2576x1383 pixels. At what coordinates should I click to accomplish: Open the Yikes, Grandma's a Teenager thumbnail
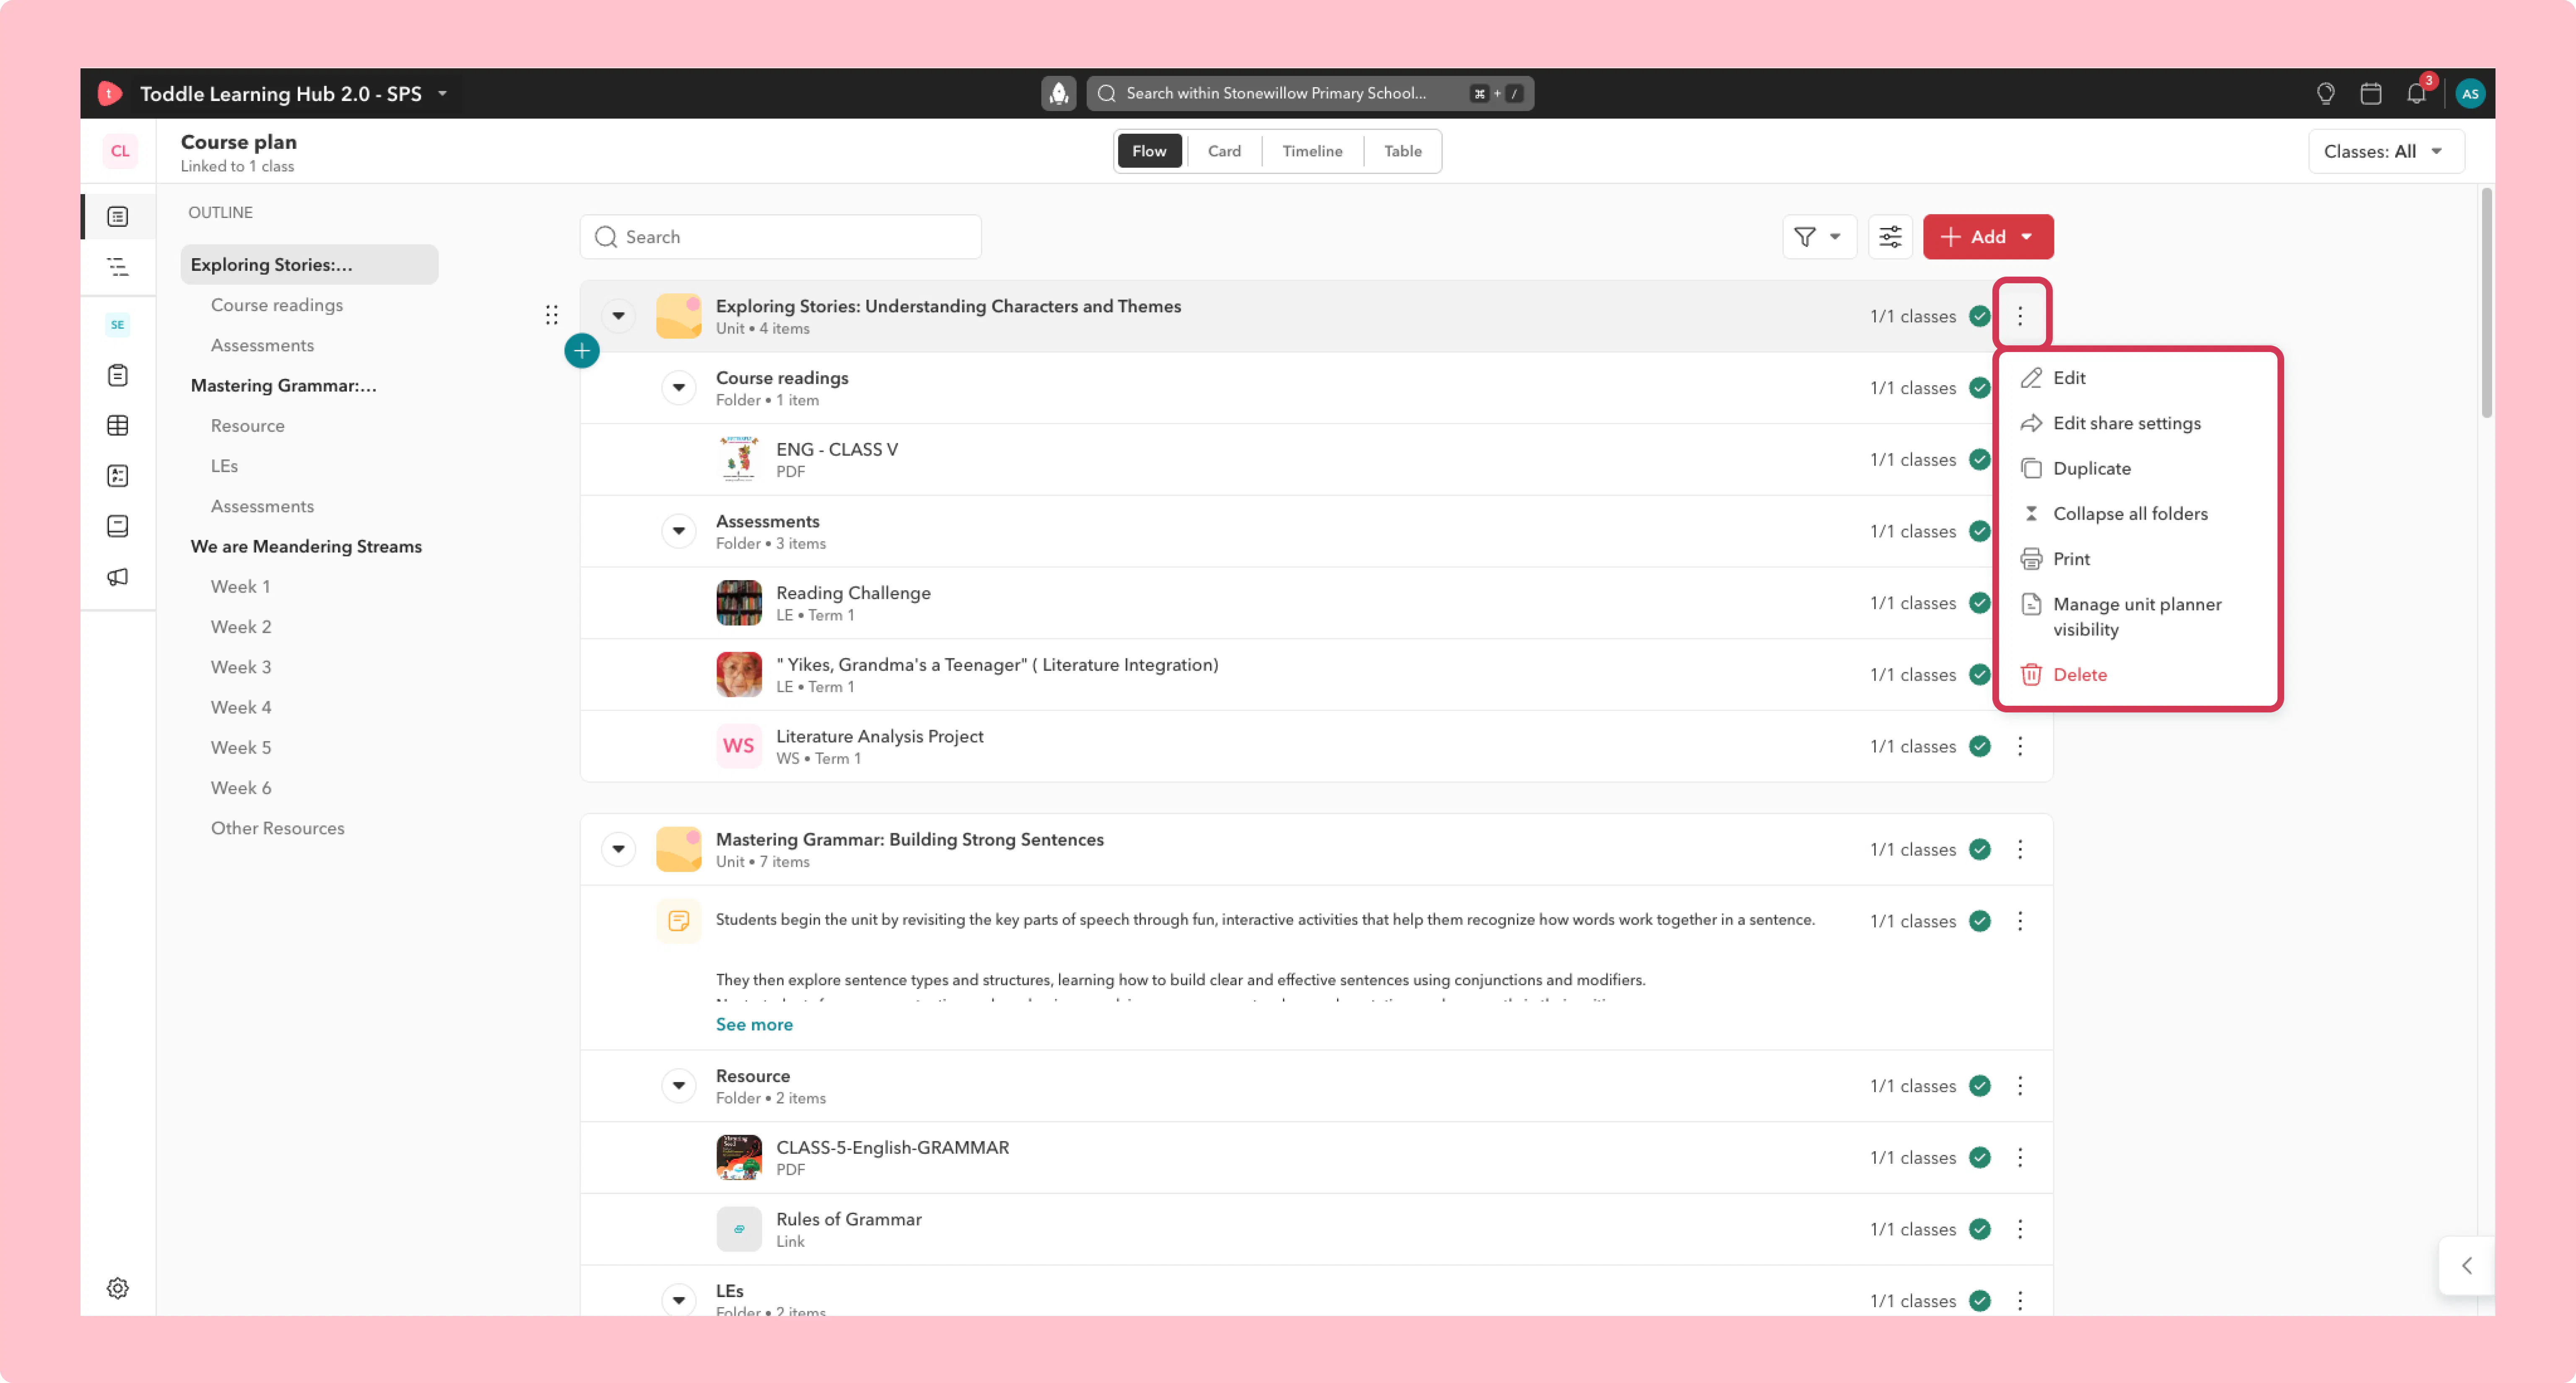[x=739, y=674]
